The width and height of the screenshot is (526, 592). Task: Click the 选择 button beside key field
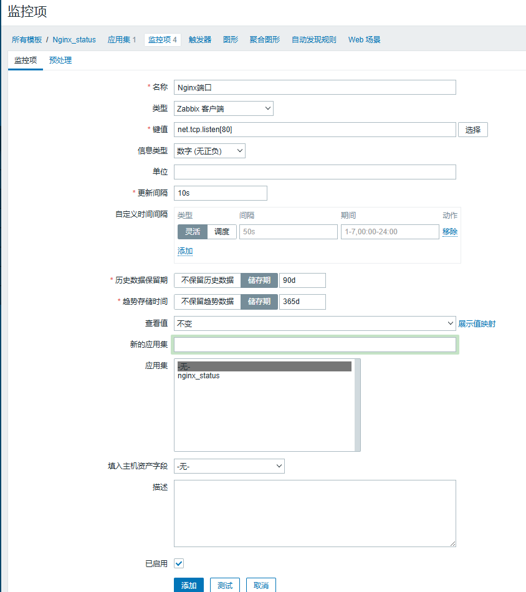473,130
